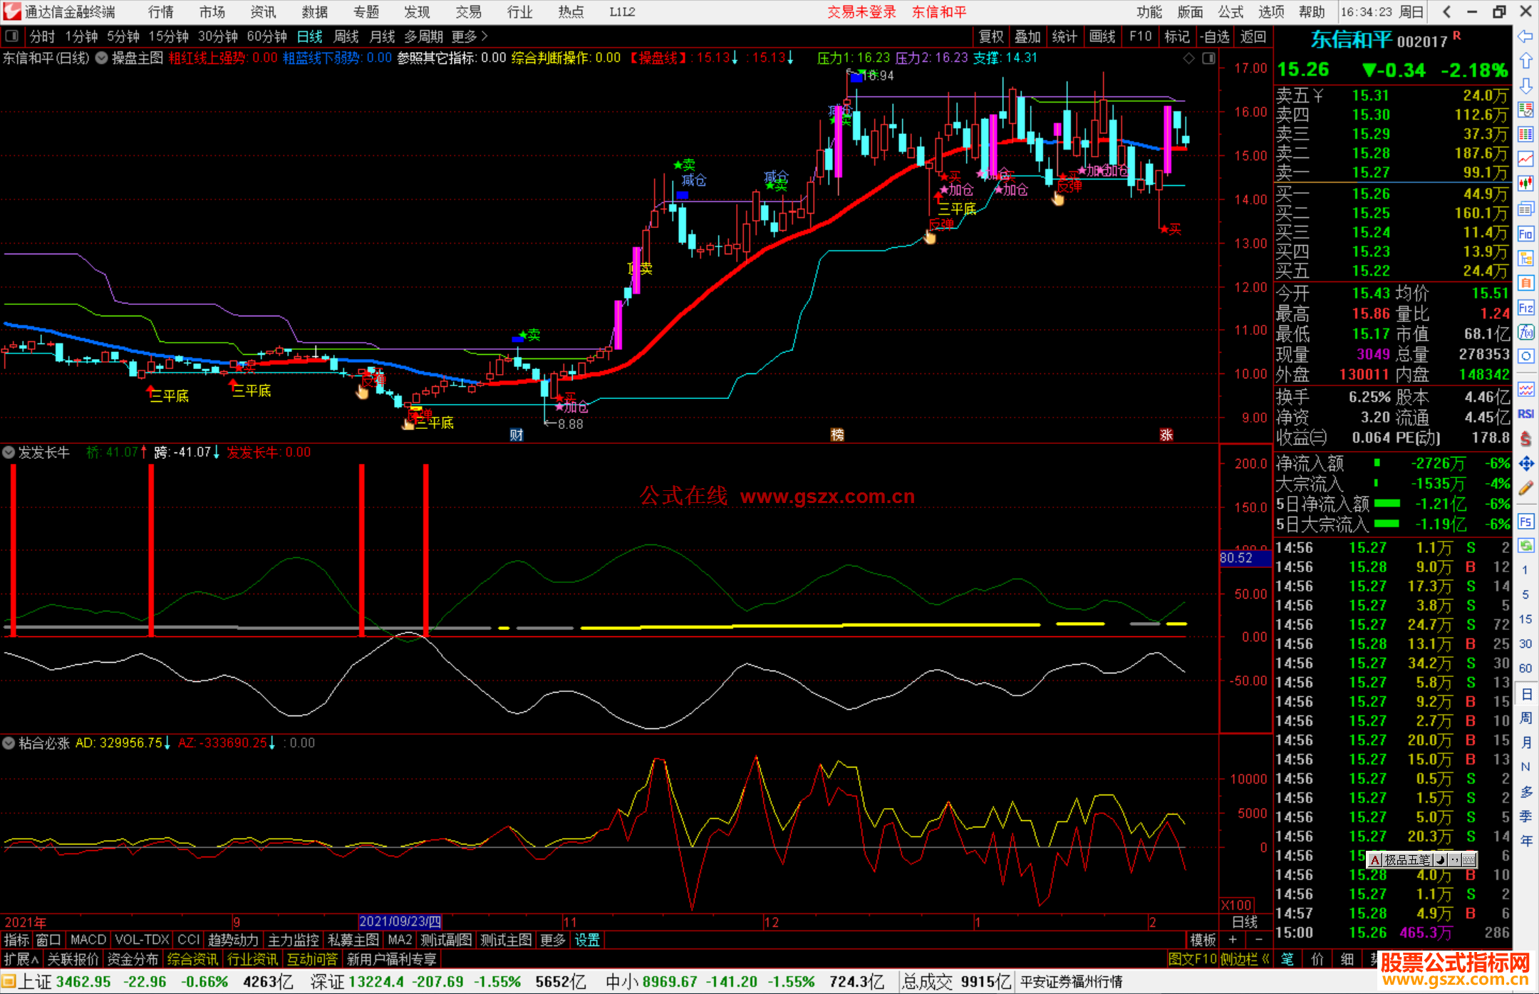Viewport: 1539px width, 994px height.
Task: Select the 月 monthly period in sidebar
Action: pyautogui.click(x=1525, y=742)
